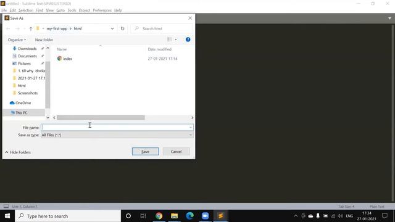Image resolution: width=395 pixels, height=222 pixels.
Task: Click horizontal scrollbar thumb in file list
Action: point(101,118)
